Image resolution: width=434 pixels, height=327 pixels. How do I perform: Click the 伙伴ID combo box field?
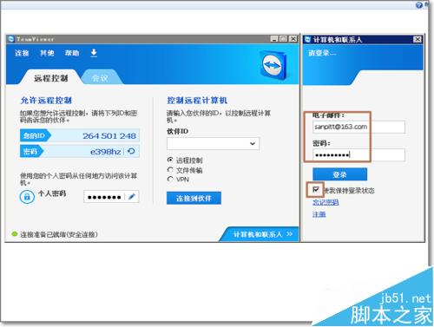[x=213, y=144]
